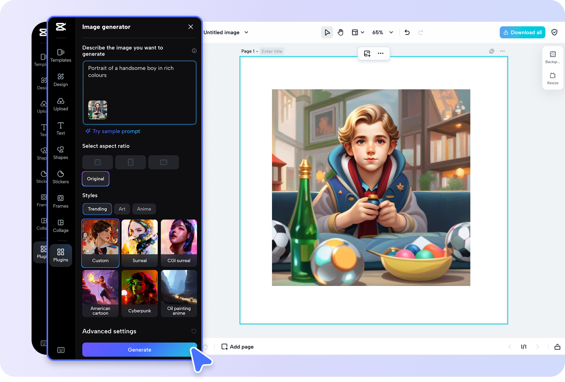
Task: Open the Stickers sidebar panel
Action: pos(60,177)
